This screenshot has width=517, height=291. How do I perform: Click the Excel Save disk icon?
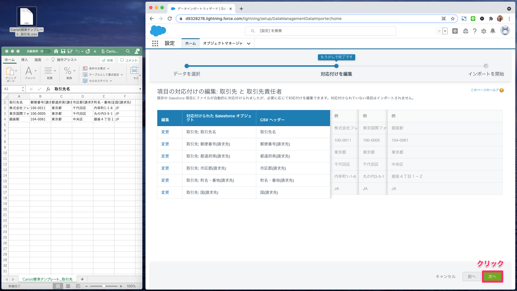click(x=63, y=51)
